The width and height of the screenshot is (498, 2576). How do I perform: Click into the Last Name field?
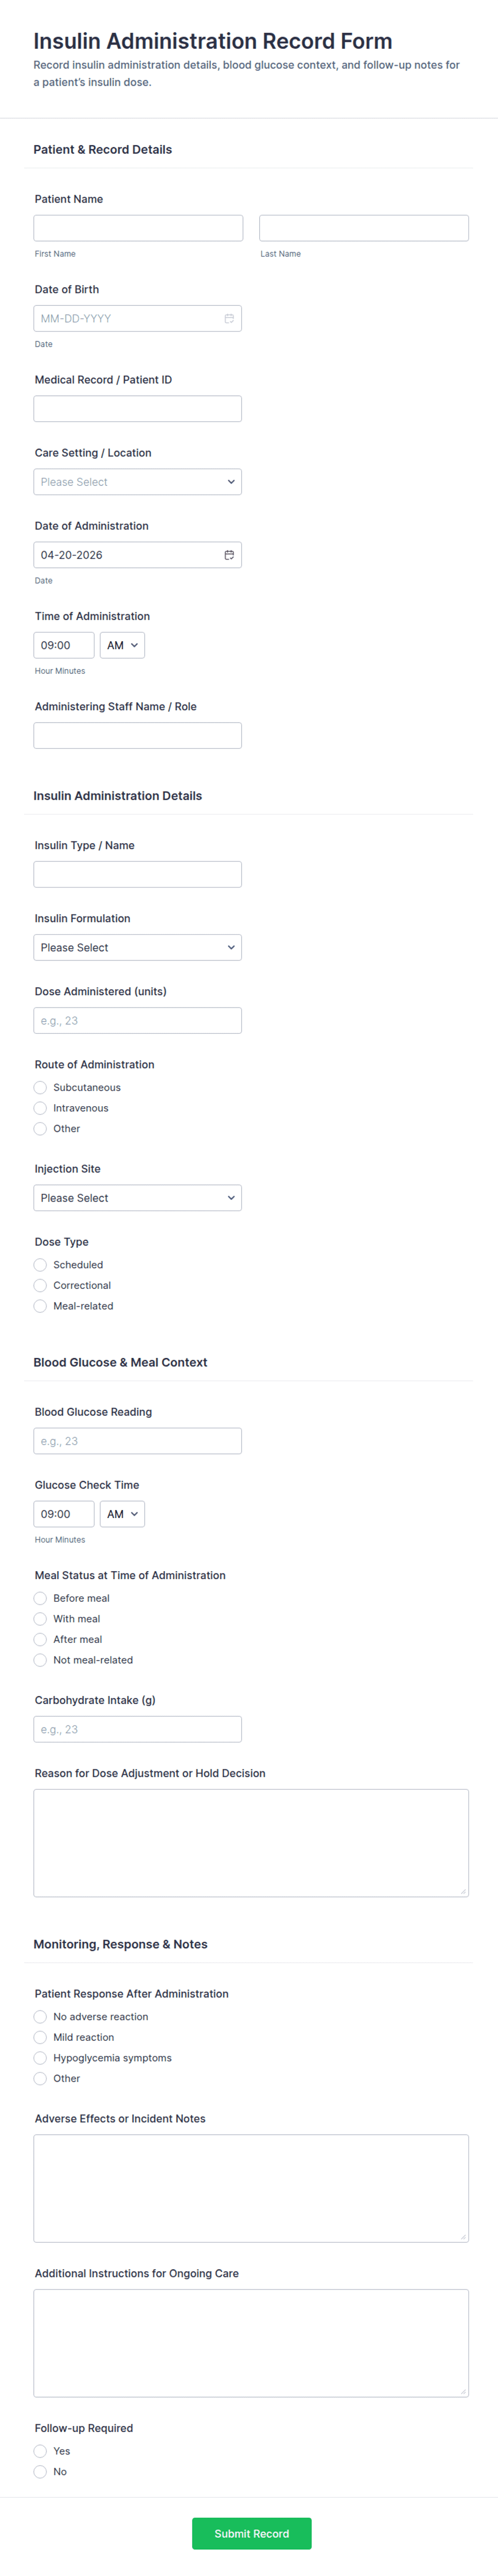pos(364,228)
